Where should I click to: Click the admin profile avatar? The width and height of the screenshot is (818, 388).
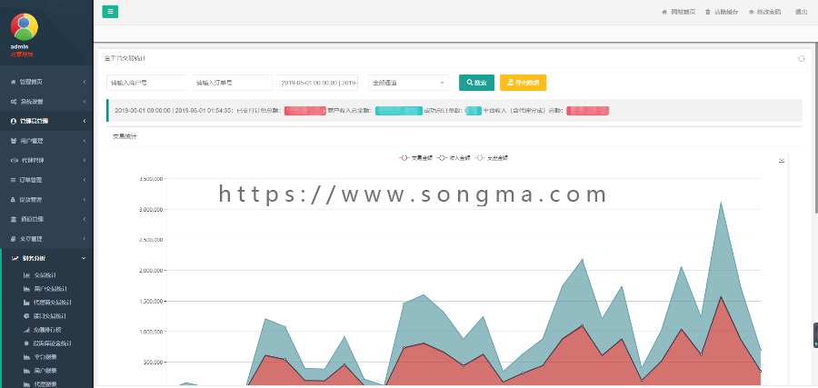point(24,26)
